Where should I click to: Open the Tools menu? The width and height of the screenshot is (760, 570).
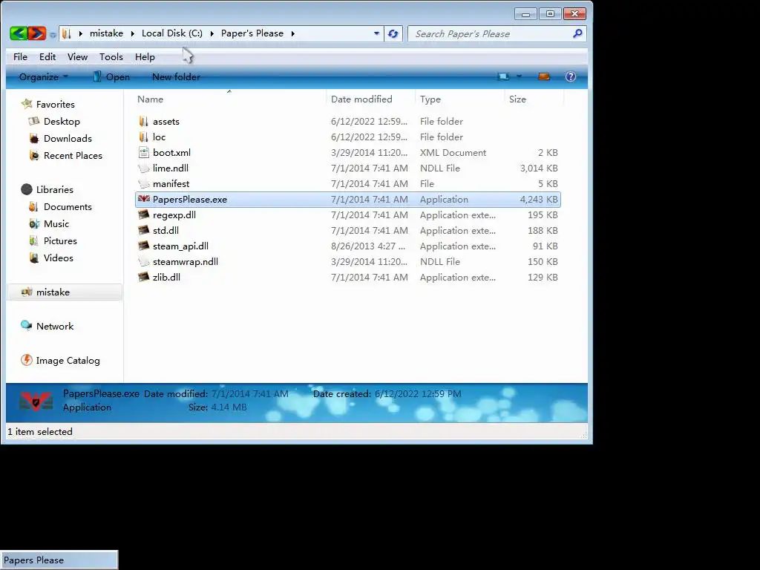(x=111, y=56)
